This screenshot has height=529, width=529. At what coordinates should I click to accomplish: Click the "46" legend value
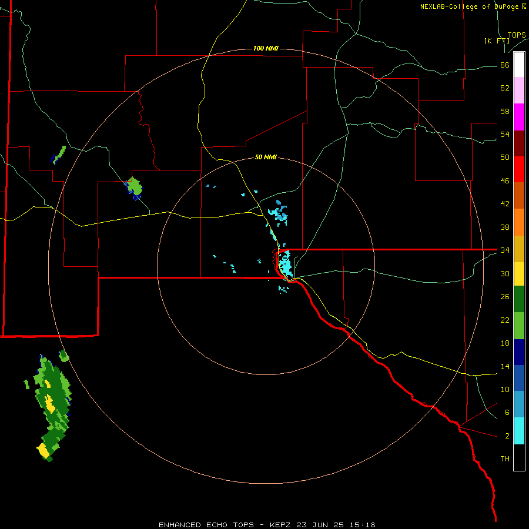coord(505,181)
